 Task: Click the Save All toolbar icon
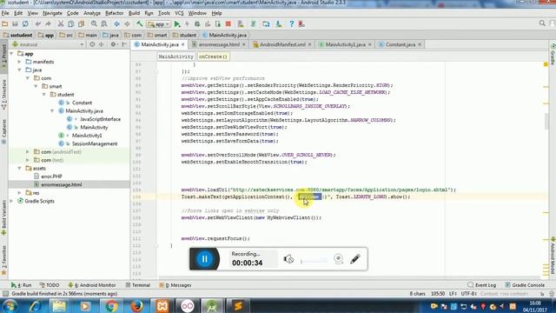(15, 24)
